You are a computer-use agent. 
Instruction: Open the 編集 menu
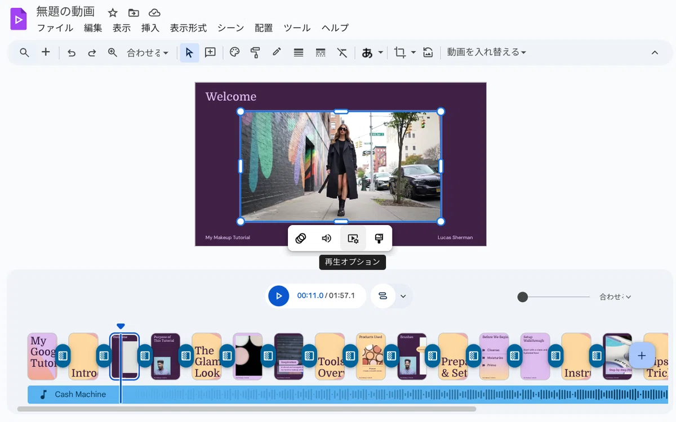tap(93, 28)
